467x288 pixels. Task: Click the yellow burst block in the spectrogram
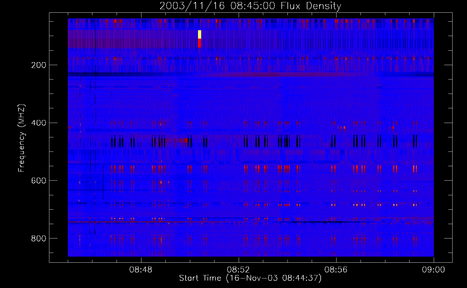[199, 34]
